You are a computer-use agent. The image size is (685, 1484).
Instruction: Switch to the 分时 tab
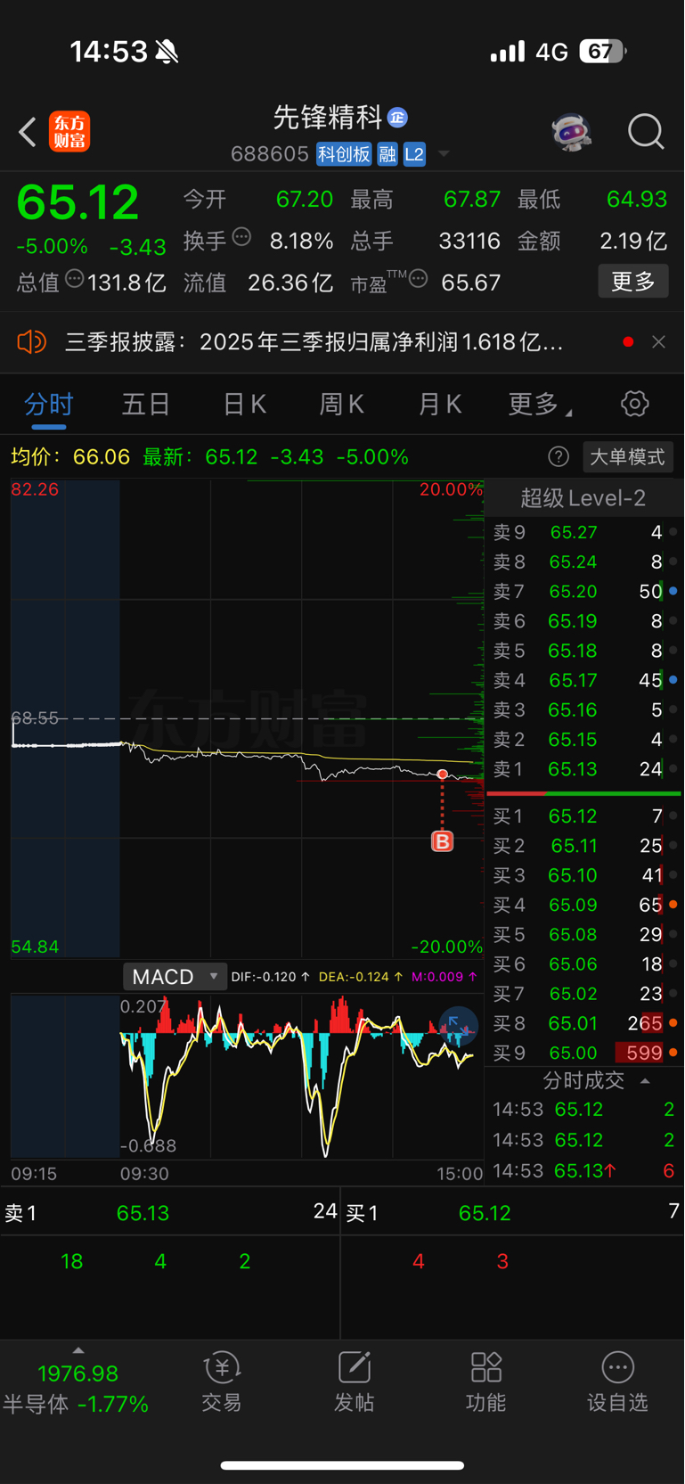[49, 405]
